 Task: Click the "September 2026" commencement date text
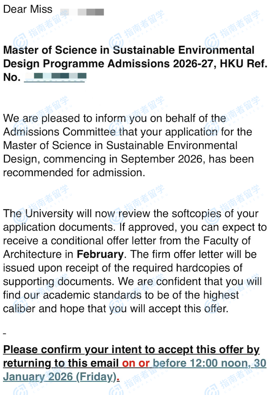[x=162, y=159]
